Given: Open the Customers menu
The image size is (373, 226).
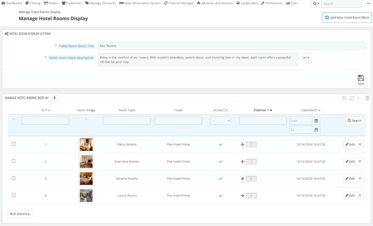Looking at the screenshot, I should 72,3.
